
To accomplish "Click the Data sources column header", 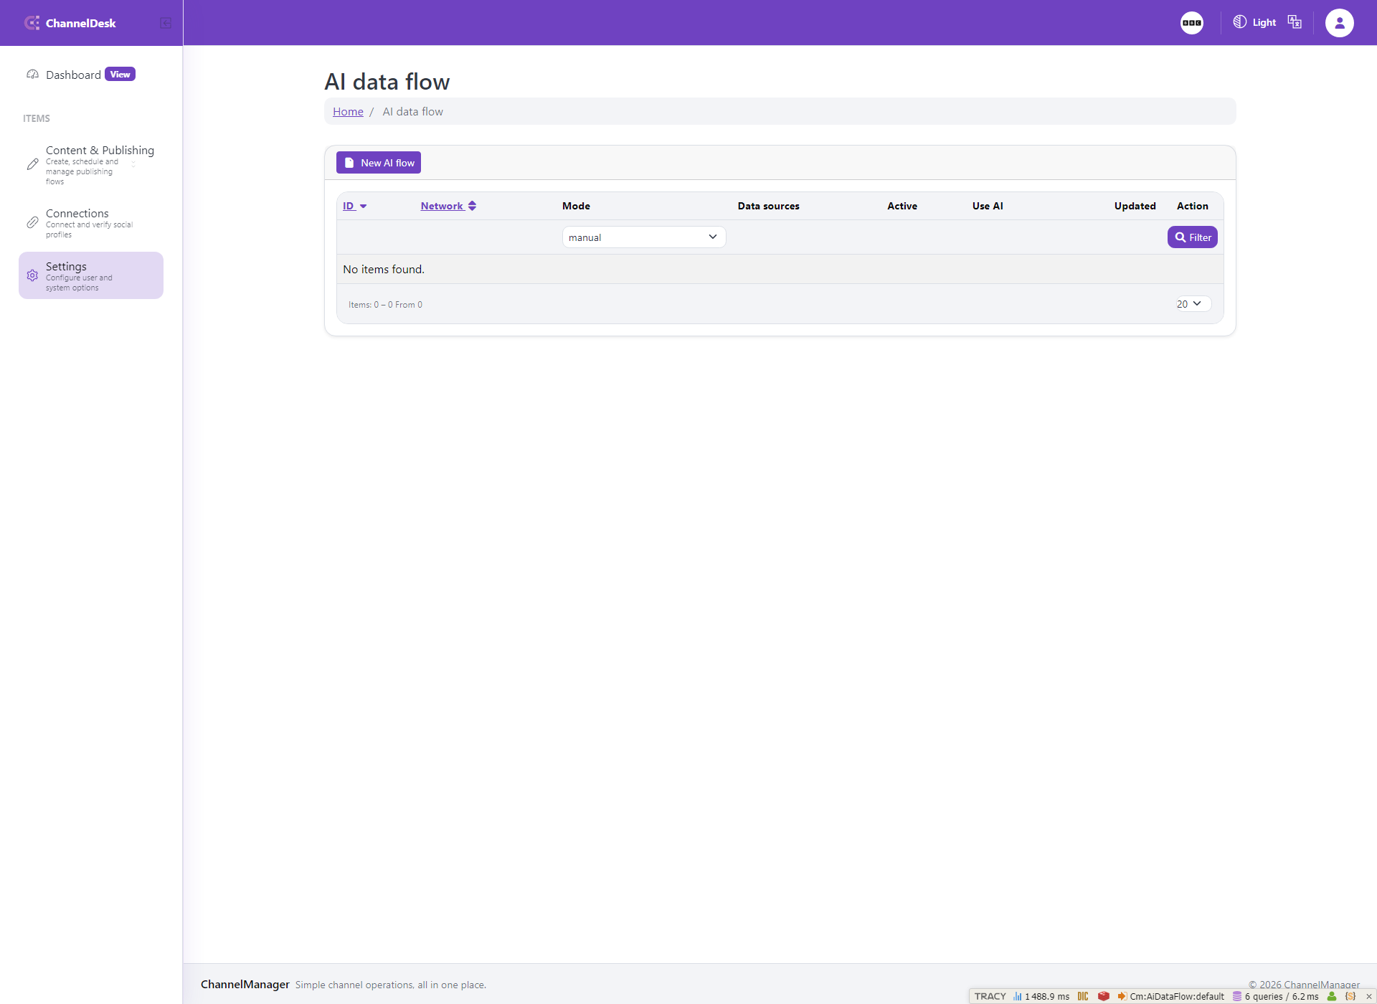I will click(x=769, y=206).
